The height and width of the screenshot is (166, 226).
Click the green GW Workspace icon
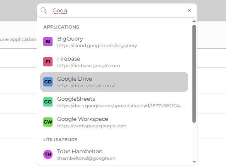(x=48, y=122)
